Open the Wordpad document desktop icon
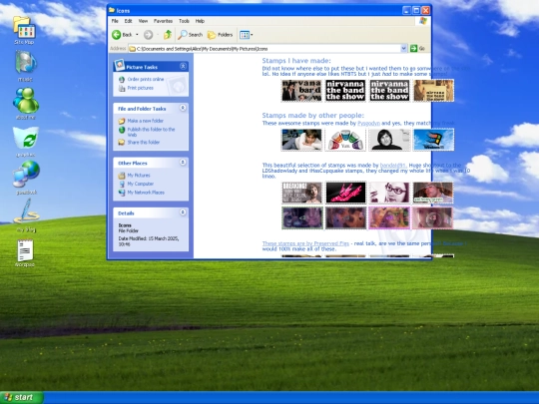539x404 pixels. click(x=25, y=253)
